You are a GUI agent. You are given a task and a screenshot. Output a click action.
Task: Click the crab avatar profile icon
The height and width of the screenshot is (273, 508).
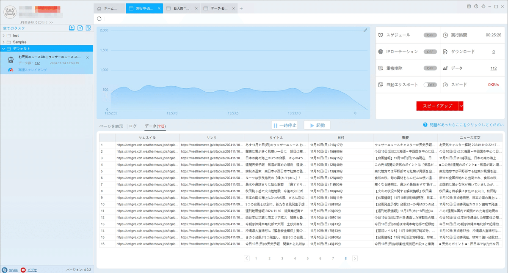(x=10, y=11)
